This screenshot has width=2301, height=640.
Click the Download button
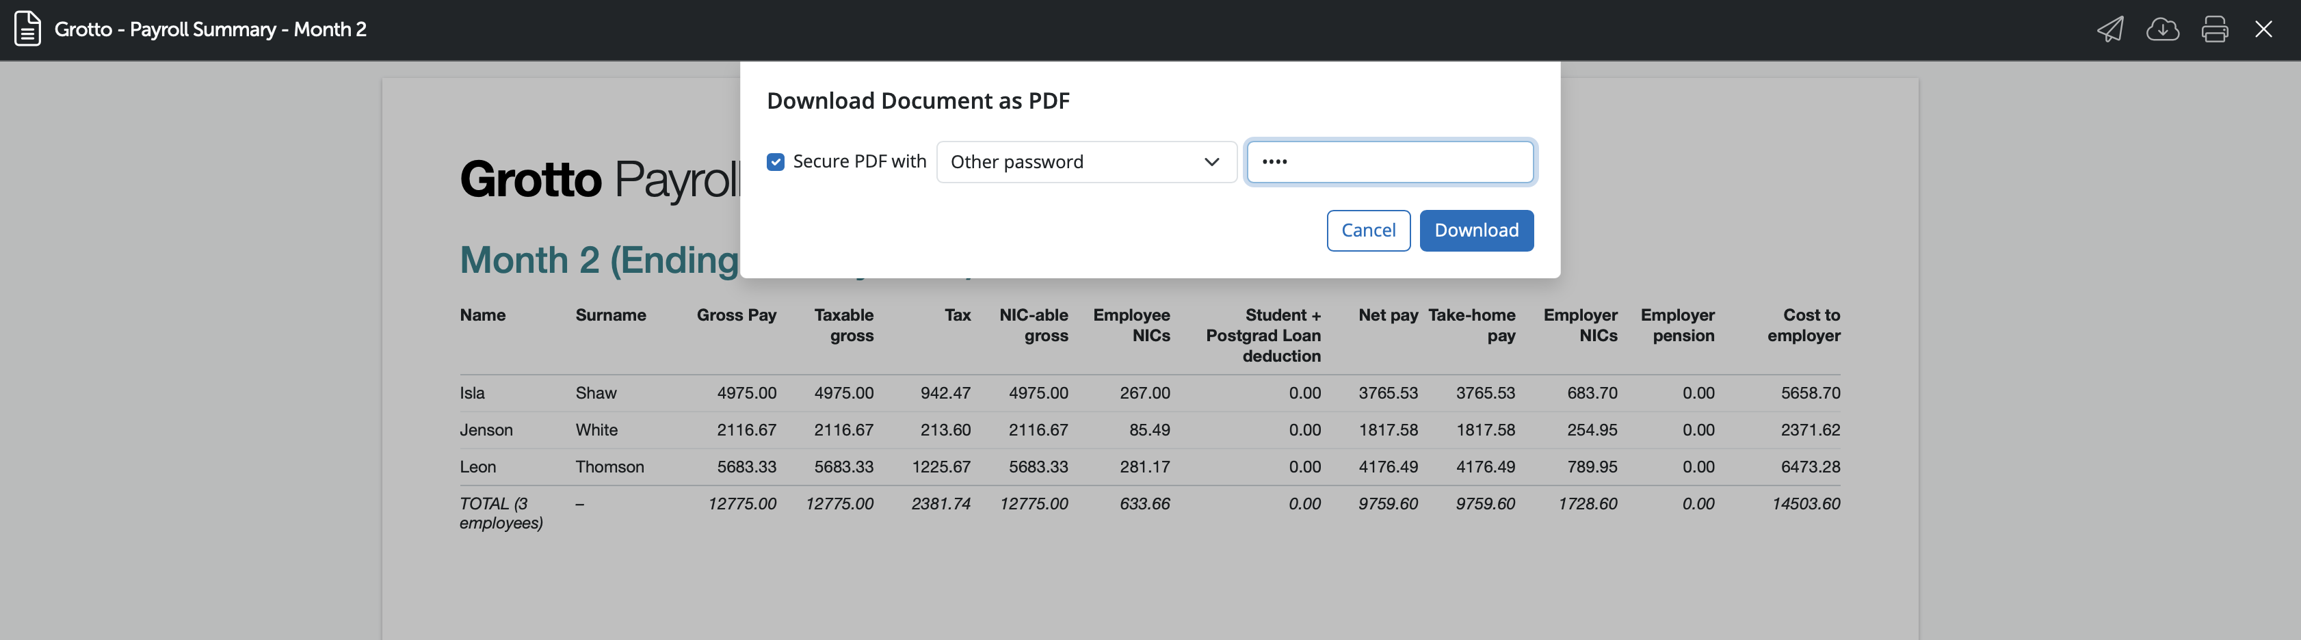[x=1475, y=230]
